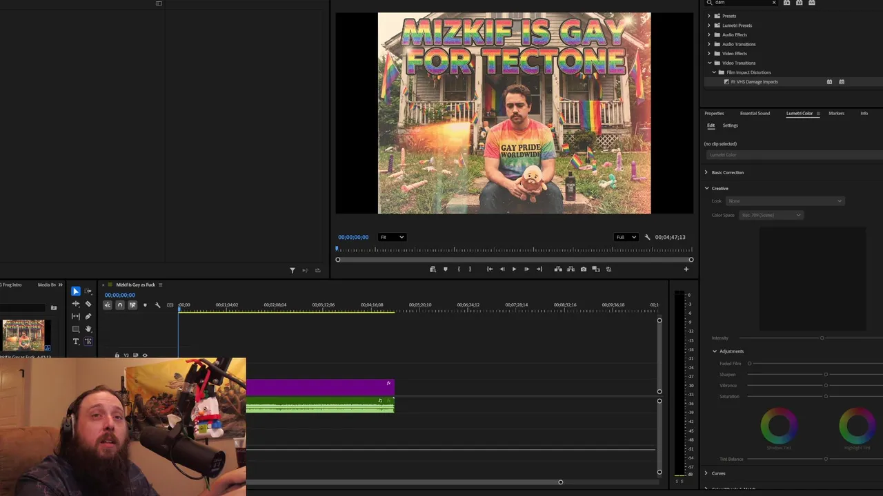The height and width of the screenshot is (496, 883).
Task: Switch to the Properties tab
Action: [x=714, y=113]
